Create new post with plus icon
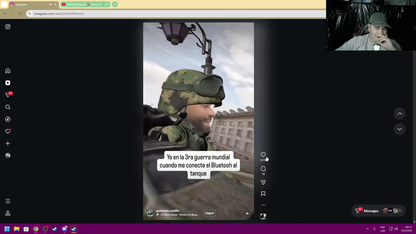 point(8,143)
